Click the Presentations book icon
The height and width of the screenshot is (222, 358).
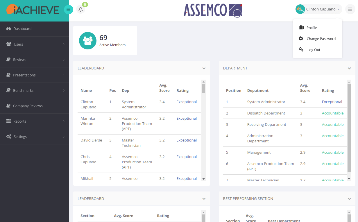(8, 75)
